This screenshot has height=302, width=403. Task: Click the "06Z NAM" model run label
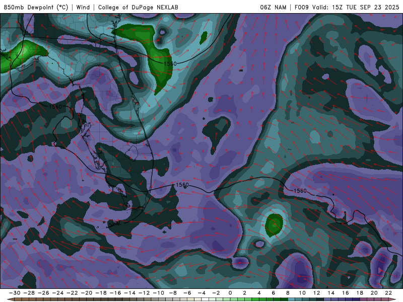coord(273,7)
